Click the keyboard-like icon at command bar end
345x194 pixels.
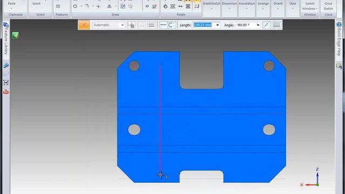pos(277,25)
